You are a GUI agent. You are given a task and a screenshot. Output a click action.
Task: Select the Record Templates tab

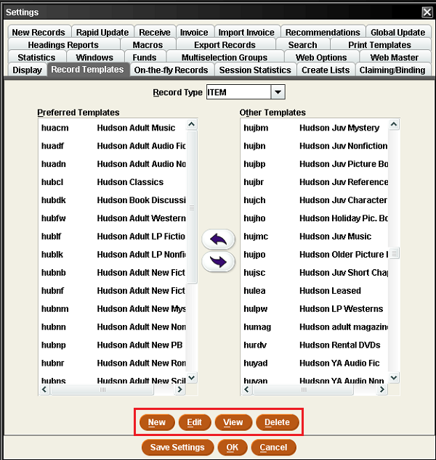(87, 70)
